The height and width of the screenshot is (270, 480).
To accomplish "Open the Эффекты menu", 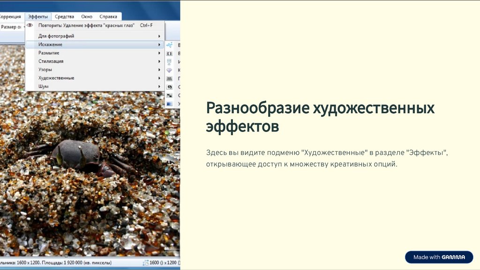I will click(x=38, y=16).
